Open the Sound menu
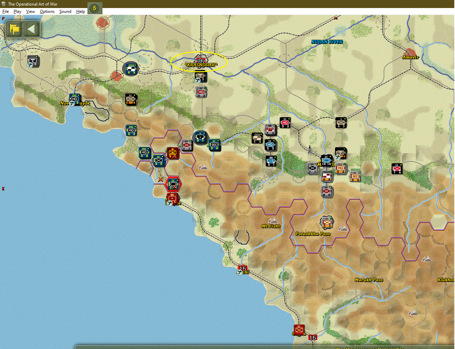 pyautogui.click(x=65, y=11)
